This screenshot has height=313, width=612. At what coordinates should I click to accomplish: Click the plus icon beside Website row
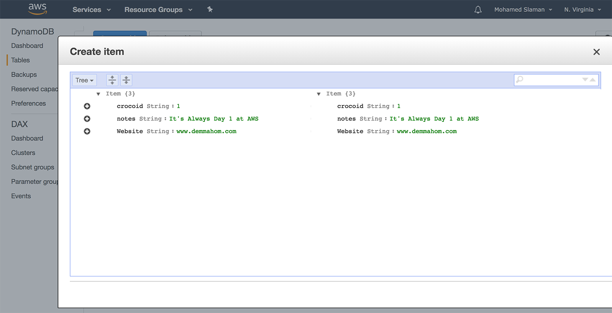pos(87,131)
